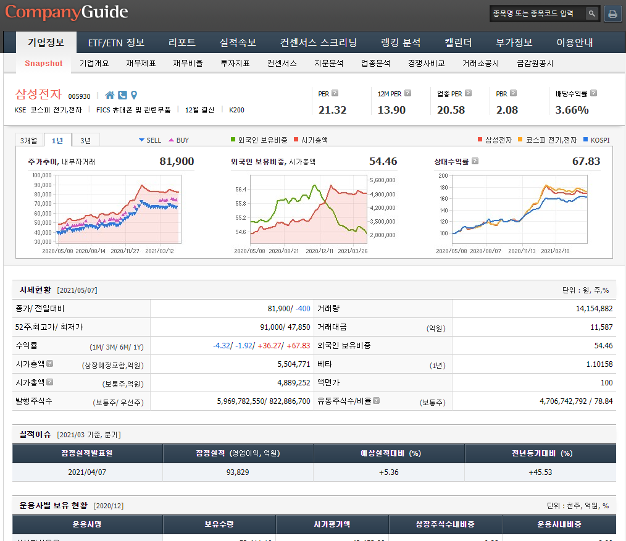626x541 pixels.
Task: Select the 3개월 chart period tab
Action: click(x=29, y=140)
